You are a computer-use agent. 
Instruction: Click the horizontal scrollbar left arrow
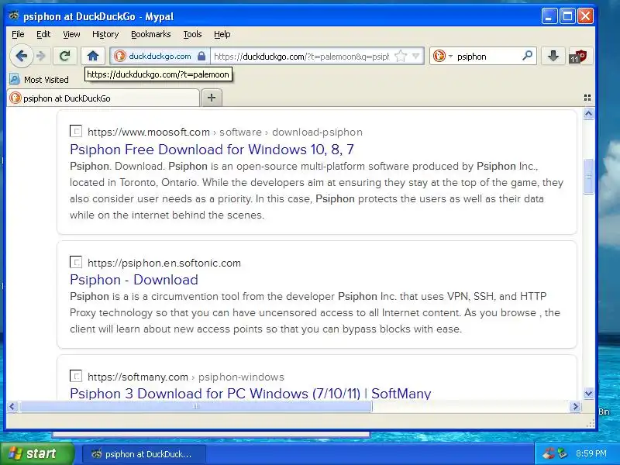pyautogui.click(x=12, y=406)
